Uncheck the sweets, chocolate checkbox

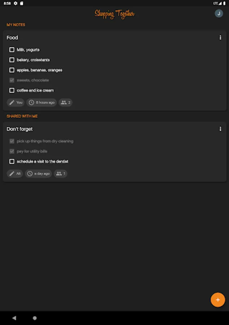point(12,80)
